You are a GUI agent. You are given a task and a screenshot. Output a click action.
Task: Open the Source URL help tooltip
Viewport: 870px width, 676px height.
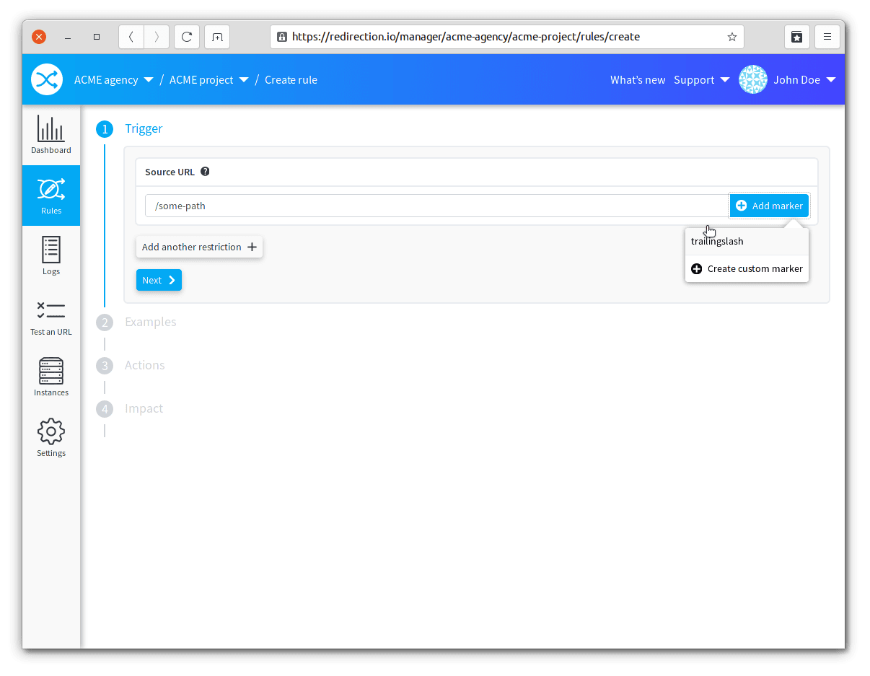[x=205, y=172]
